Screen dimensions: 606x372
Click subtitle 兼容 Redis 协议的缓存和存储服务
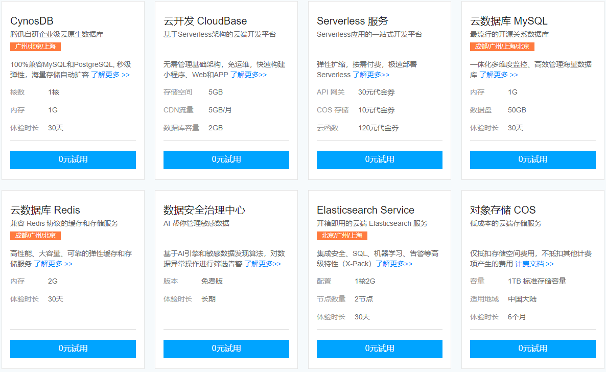tap(64, 223)
